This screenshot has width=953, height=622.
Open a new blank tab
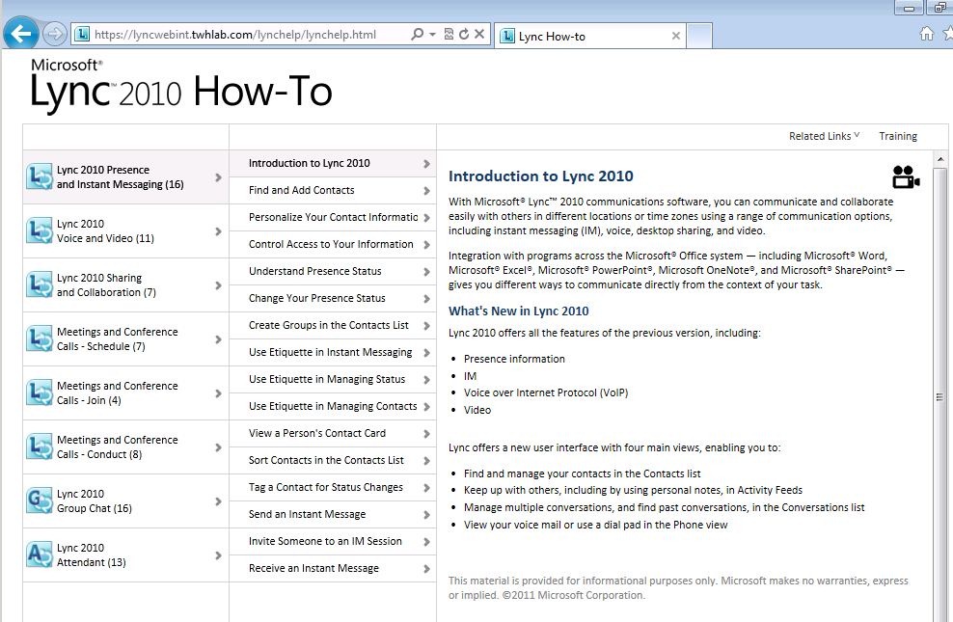tap(699, 37)
